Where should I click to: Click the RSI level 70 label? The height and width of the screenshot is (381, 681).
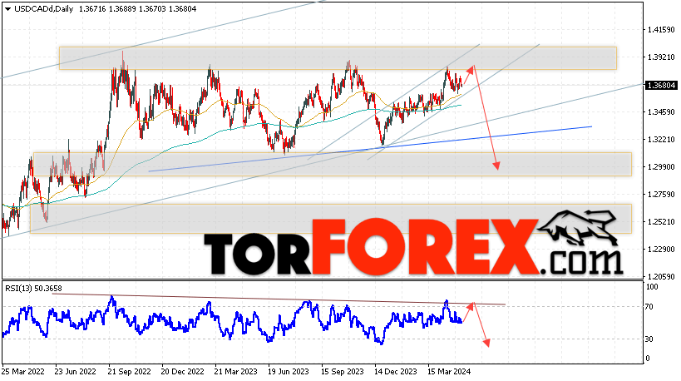(x=649, y=307)
